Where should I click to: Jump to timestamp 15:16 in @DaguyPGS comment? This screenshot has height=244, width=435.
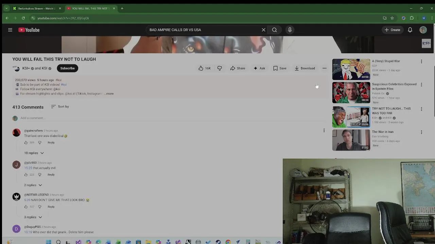click(28, 232)
